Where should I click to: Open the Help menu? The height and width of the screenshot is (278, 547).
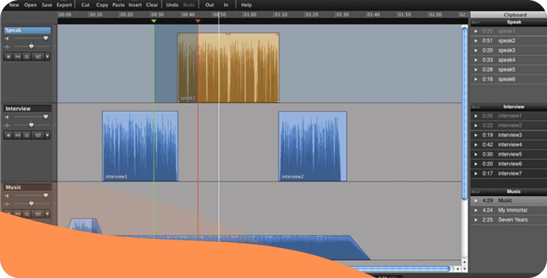(x=247, y=5)
